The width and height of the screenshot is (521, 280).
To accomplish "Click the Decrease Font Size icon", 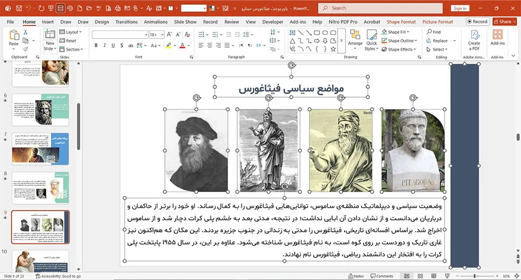I will 178,35.
